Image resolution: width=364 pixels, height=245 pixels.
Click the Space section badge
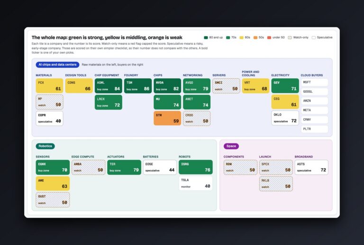coord(231,146)
